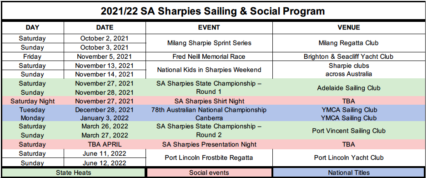Select the EVENT column header
Viewport: 427px width, 178px height.
209,27
